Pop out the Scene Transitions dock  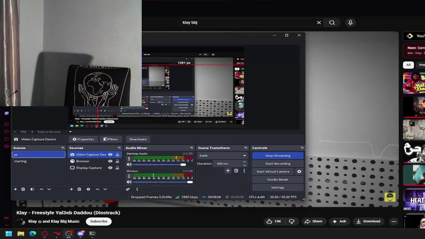click(x=246, y=148)
